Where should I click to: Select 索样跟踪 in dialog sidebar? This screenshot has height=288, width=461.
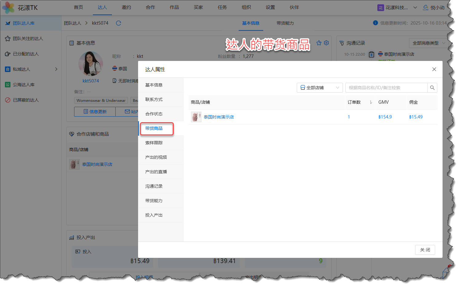[154, 143]
